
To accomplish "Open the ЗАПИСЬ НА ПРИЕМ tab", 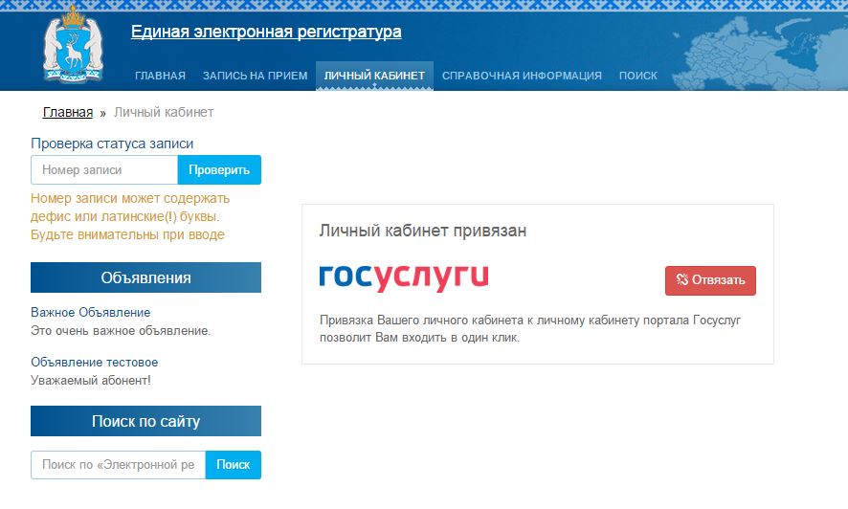I will [255, 76].
